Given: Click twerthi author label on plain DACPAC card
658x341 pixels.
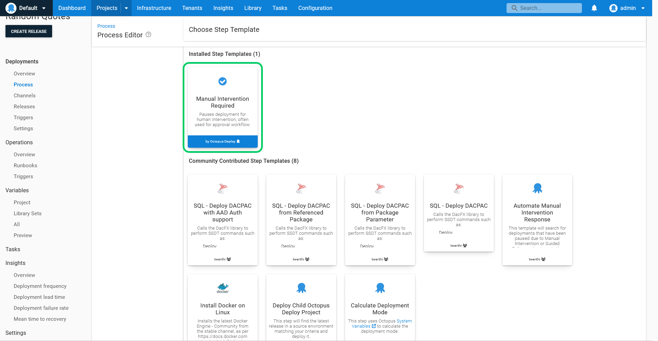Looking at the screenshot, I should click(456, 245).
